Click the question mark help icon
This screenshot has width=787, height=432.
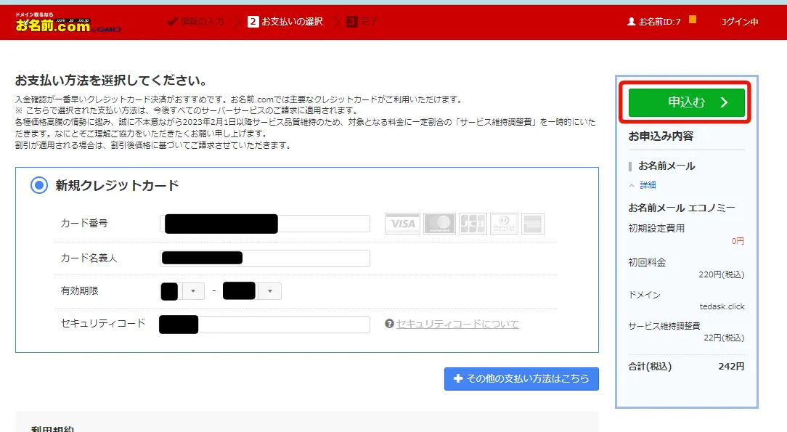[389, 324]
